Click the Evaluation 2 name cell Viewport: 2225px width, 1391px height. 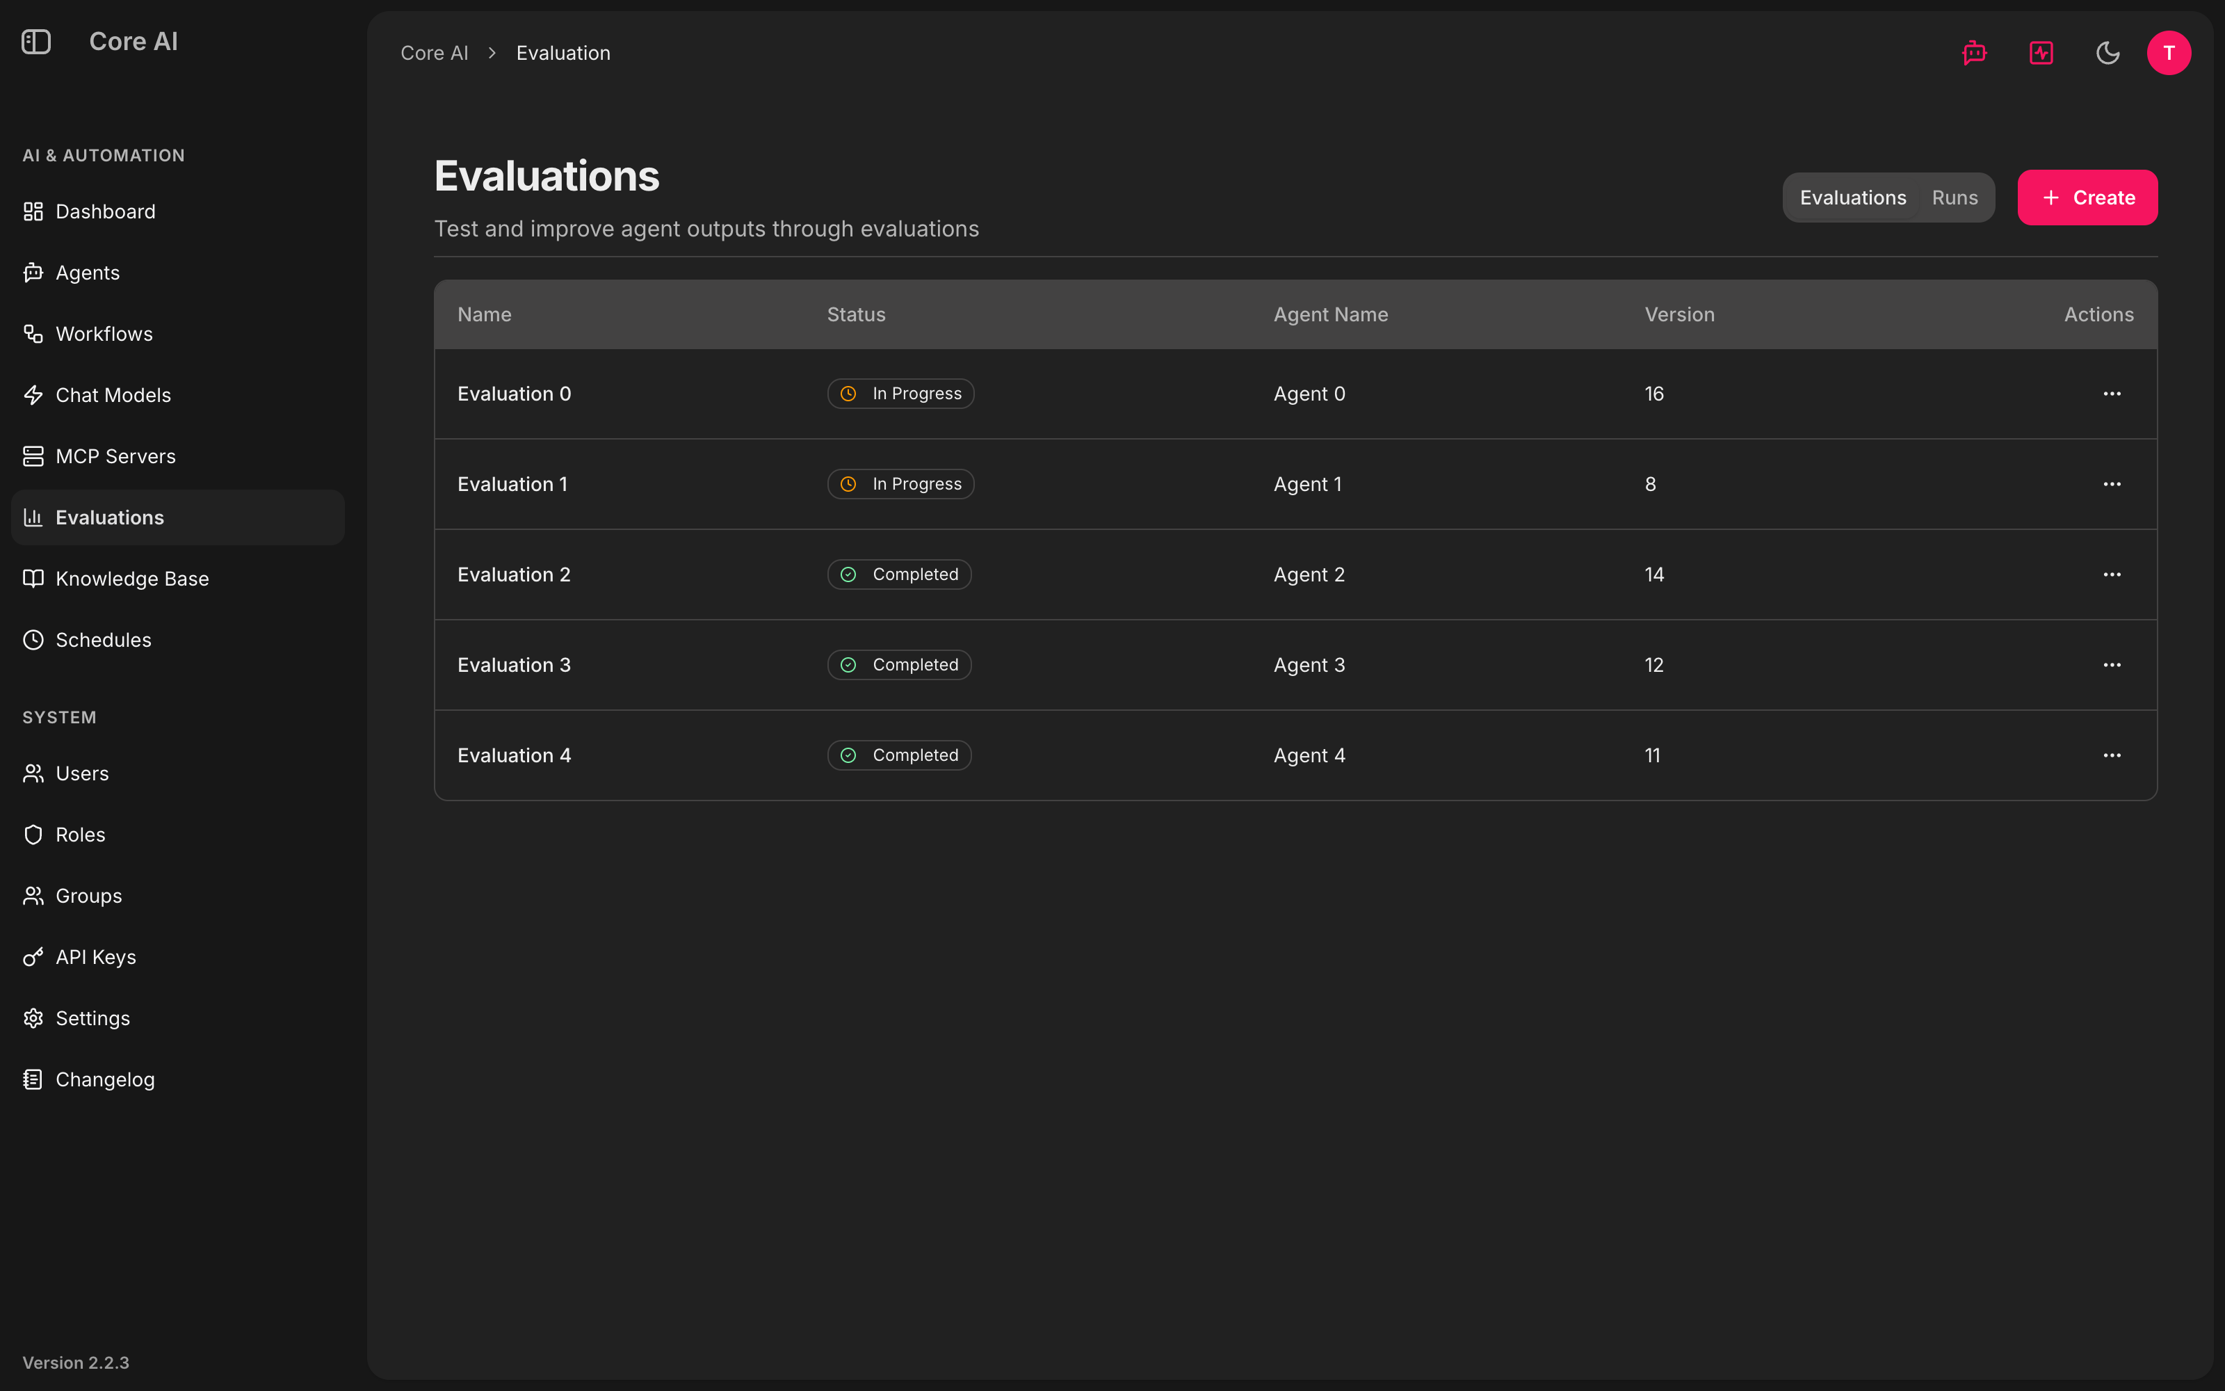514,574
